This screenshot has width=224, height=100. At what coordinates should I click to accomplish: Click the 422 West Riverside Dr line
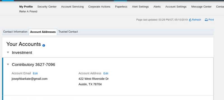pyautogui.click(x=94, y=79)
